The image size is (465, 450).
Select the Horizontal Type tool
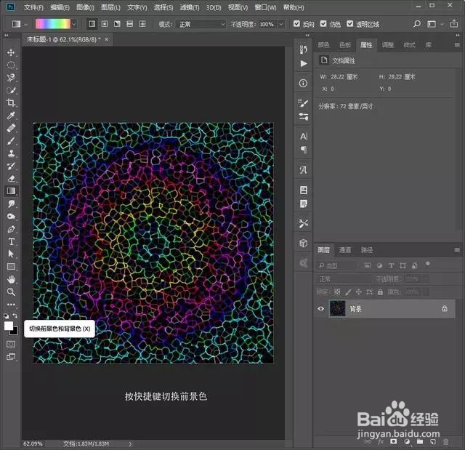pyautogui.click(x=11, y=242)
